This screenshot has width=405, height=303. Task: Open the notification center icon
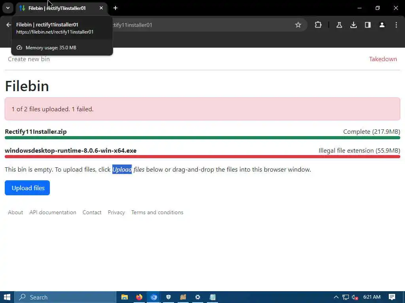[392, 297]
